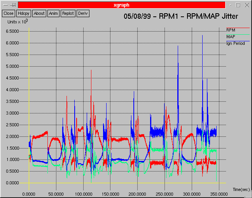252x198 pixels.
Task: Select the red RPM legend line
Action: pos(238,28)
